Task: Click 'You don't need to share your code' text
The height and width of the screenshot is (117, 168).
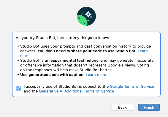Action: coord(87,51)
